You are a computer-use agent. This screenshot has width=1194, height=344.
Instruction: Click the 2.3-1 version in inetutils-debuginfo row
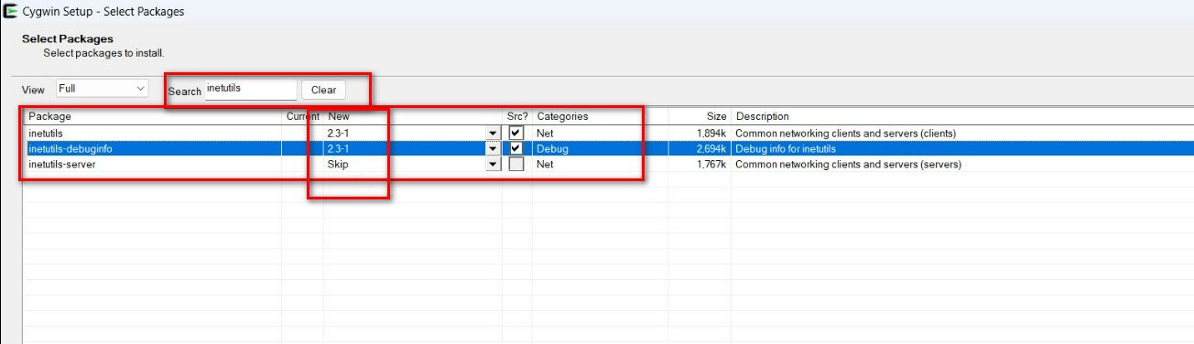(x=338, y=148)
